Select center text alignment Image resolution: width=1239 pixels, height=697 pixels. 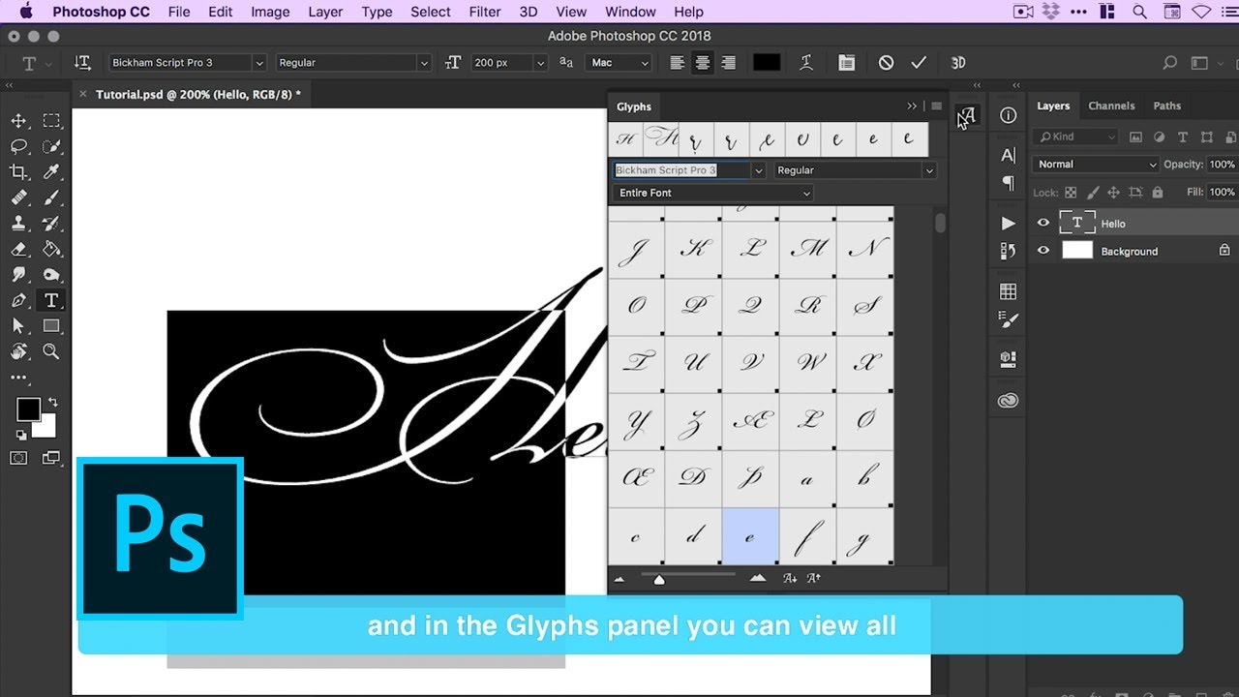(703, 63)
